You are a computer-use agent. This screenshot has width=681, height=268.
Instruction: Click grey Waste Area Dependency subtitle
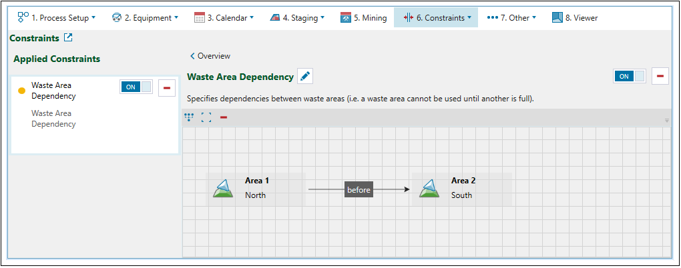tap(53, 119)
